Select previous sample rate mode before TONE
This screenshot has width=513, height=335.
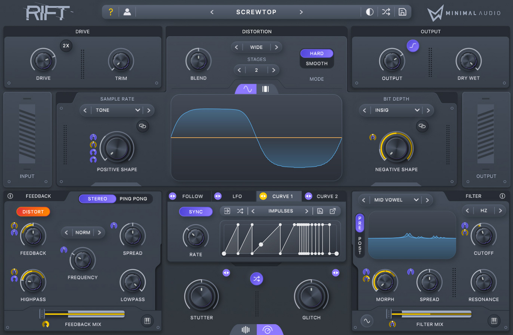click(85, 110)
